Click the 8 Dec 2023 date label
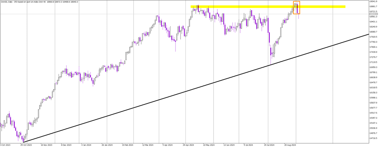Screen dimensions: 380x147 pyautogui.click(x=66, y=145)
